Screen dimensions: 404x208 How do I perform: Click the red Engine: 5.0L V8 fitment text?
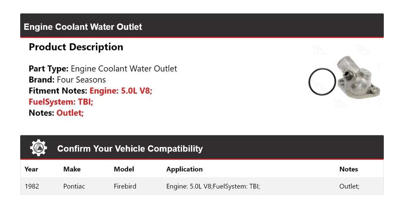point(121,91)
